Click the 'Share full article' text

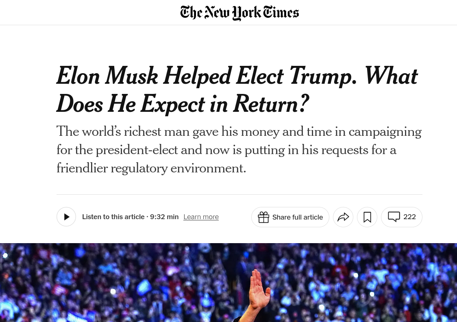pyautogui.click(x=298, y=217)
